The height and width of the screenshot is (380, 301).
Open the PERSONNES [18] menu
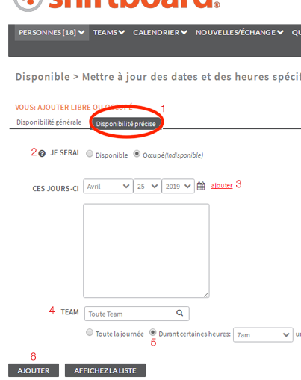[x=52, y=33]
